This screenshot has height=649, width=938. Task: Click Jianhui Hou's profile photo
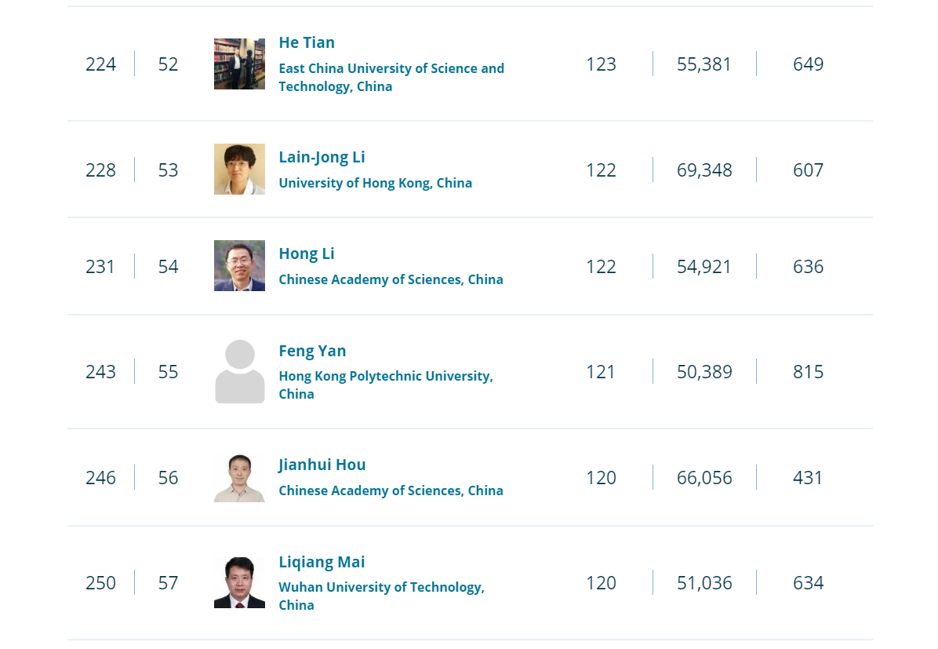click(239, 477)
